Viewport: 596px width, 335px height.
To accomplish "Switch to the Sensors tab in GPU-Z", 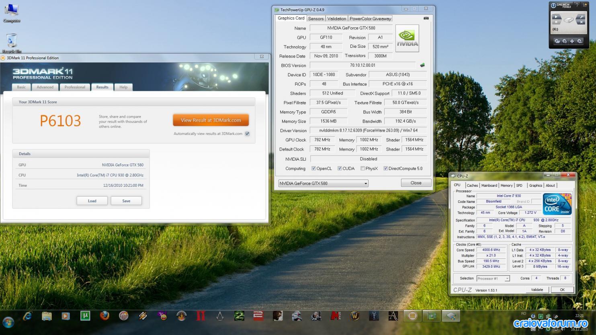I will pyautogui.click(x=316, y=18).
